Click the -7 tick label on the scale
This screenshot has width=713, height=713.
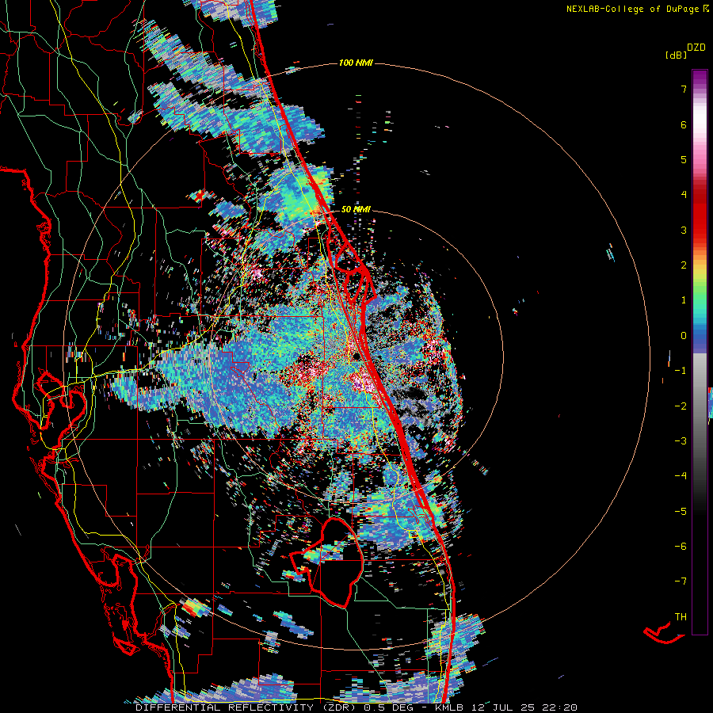(x=681, y=581)
